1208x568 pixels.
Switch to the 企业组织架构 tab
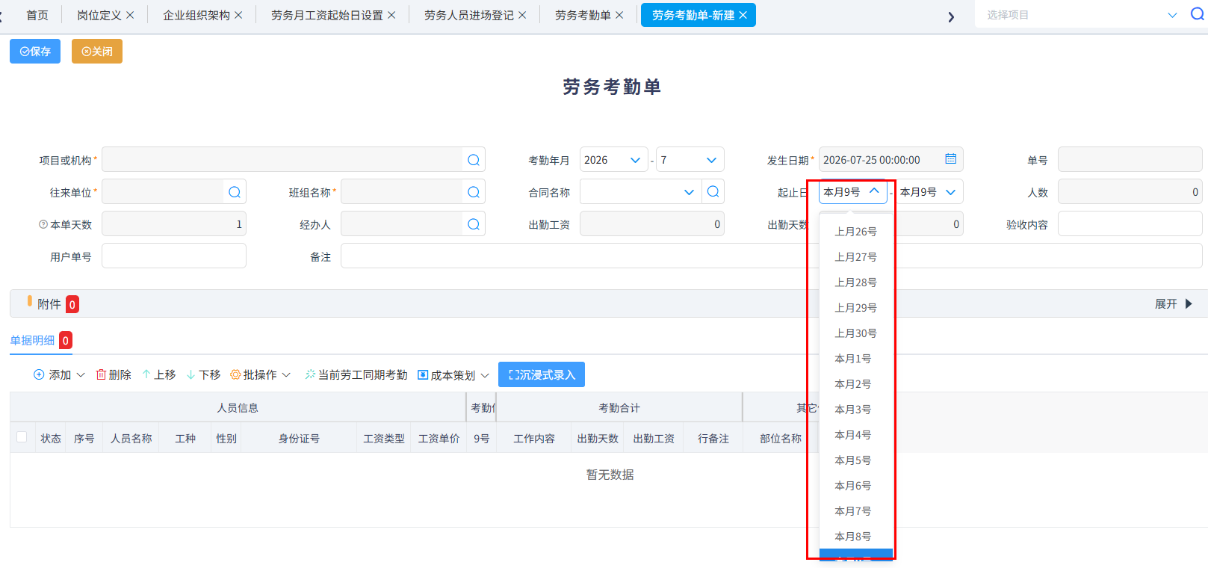196,15
